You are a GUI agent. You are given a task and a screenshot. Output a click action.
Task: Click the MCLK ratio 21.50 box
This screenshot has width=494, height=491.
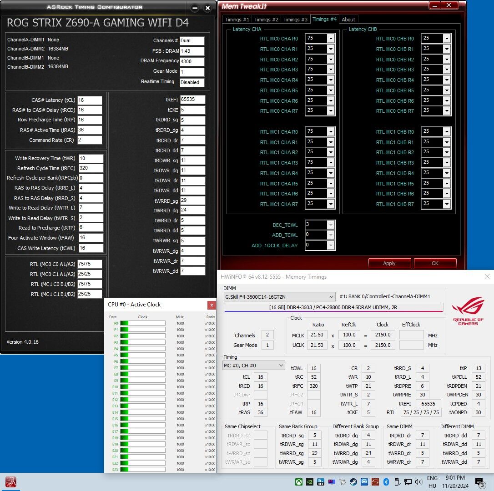click(x=317, y=335)
